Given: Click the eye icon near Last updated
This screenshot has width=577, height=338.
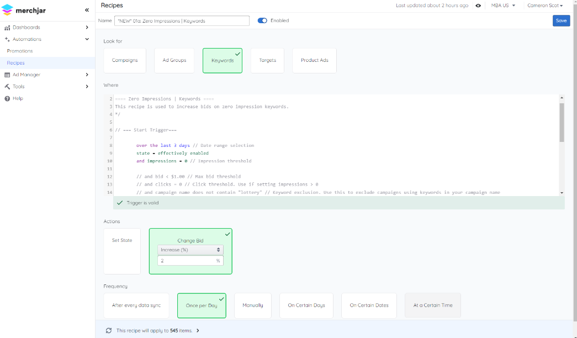Looking at the screenshot, I should pos(478,6).
